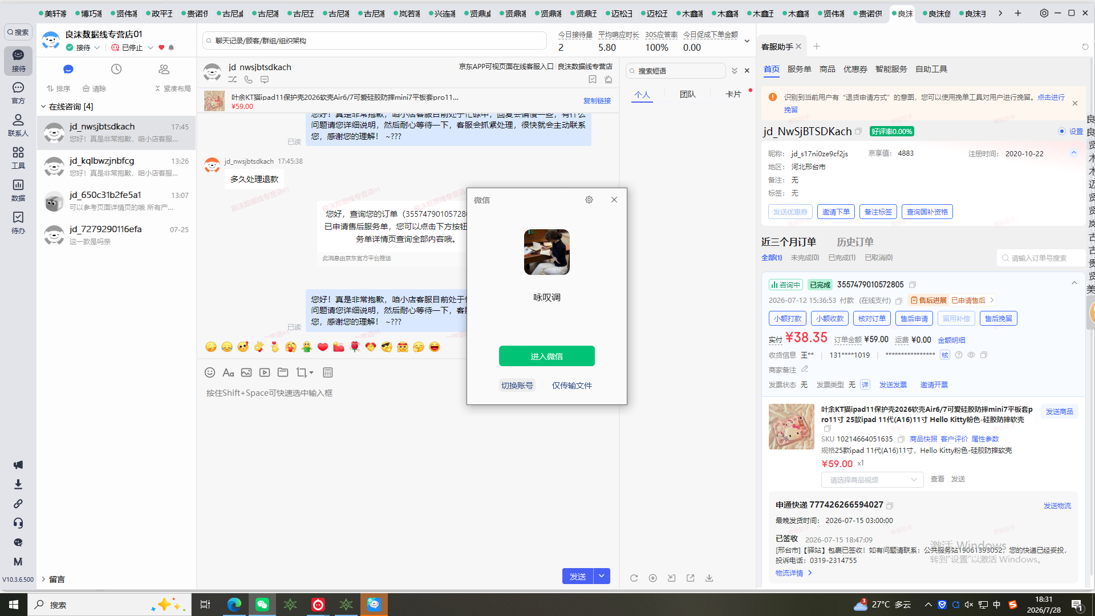Click the headset icon in left sidebar
Viewport: 1095px width, 616px height.
coord(18,523)
